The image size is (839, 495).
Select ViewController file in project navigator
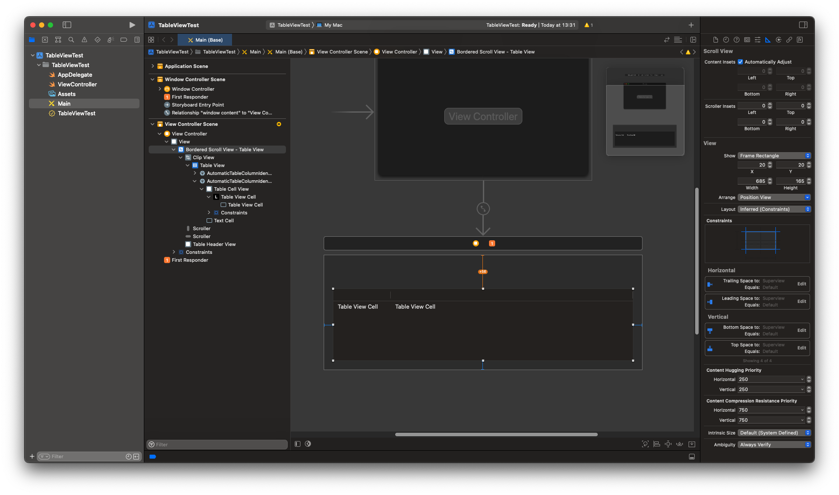pos(77,84)
